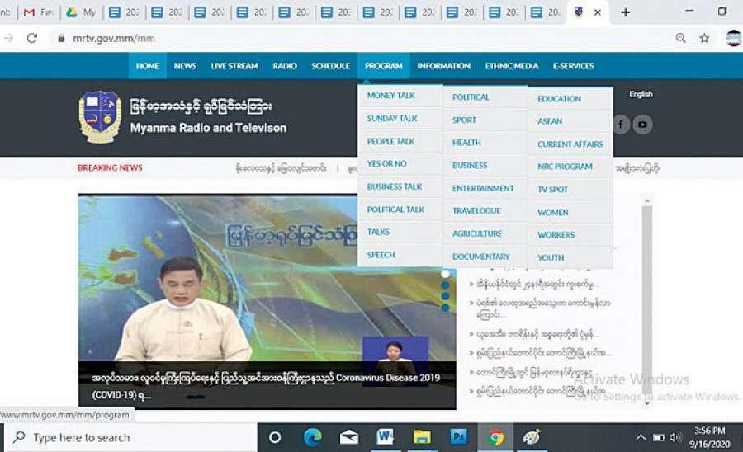
Task: Open Photoshop from the taskbar
Action: coord(458,437)
